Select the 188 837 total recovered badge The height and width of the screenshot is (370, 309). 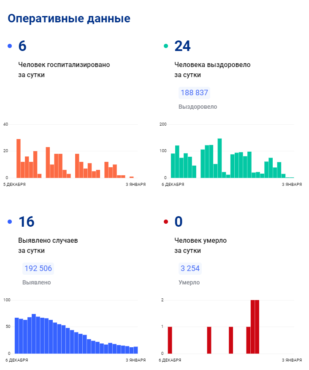[x=194, y=93]
